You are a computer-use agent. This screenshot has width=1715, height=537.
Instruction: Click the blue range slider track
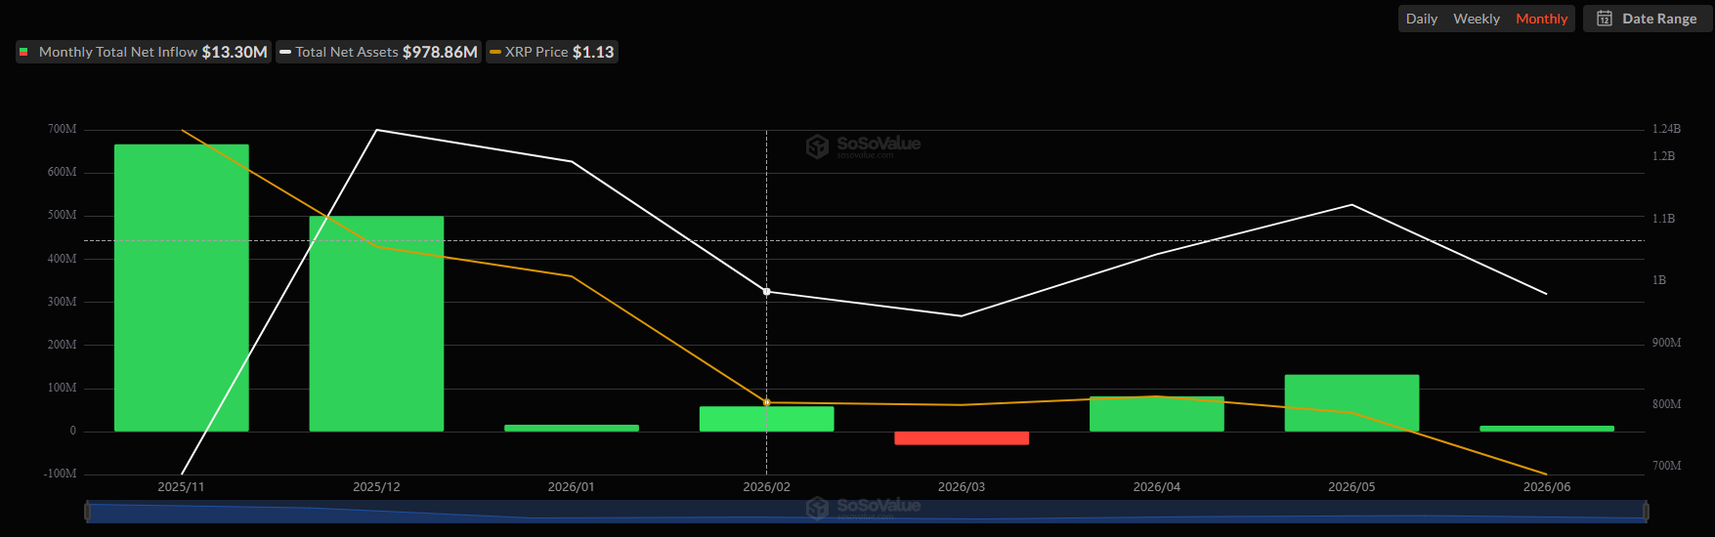867,512
